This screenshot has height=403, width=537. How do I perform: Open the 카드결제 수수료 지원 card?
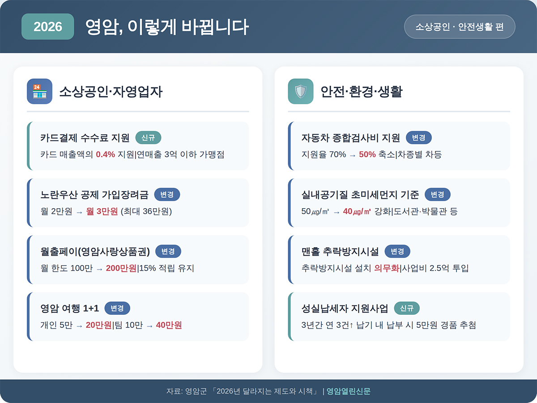pos(138,146)
